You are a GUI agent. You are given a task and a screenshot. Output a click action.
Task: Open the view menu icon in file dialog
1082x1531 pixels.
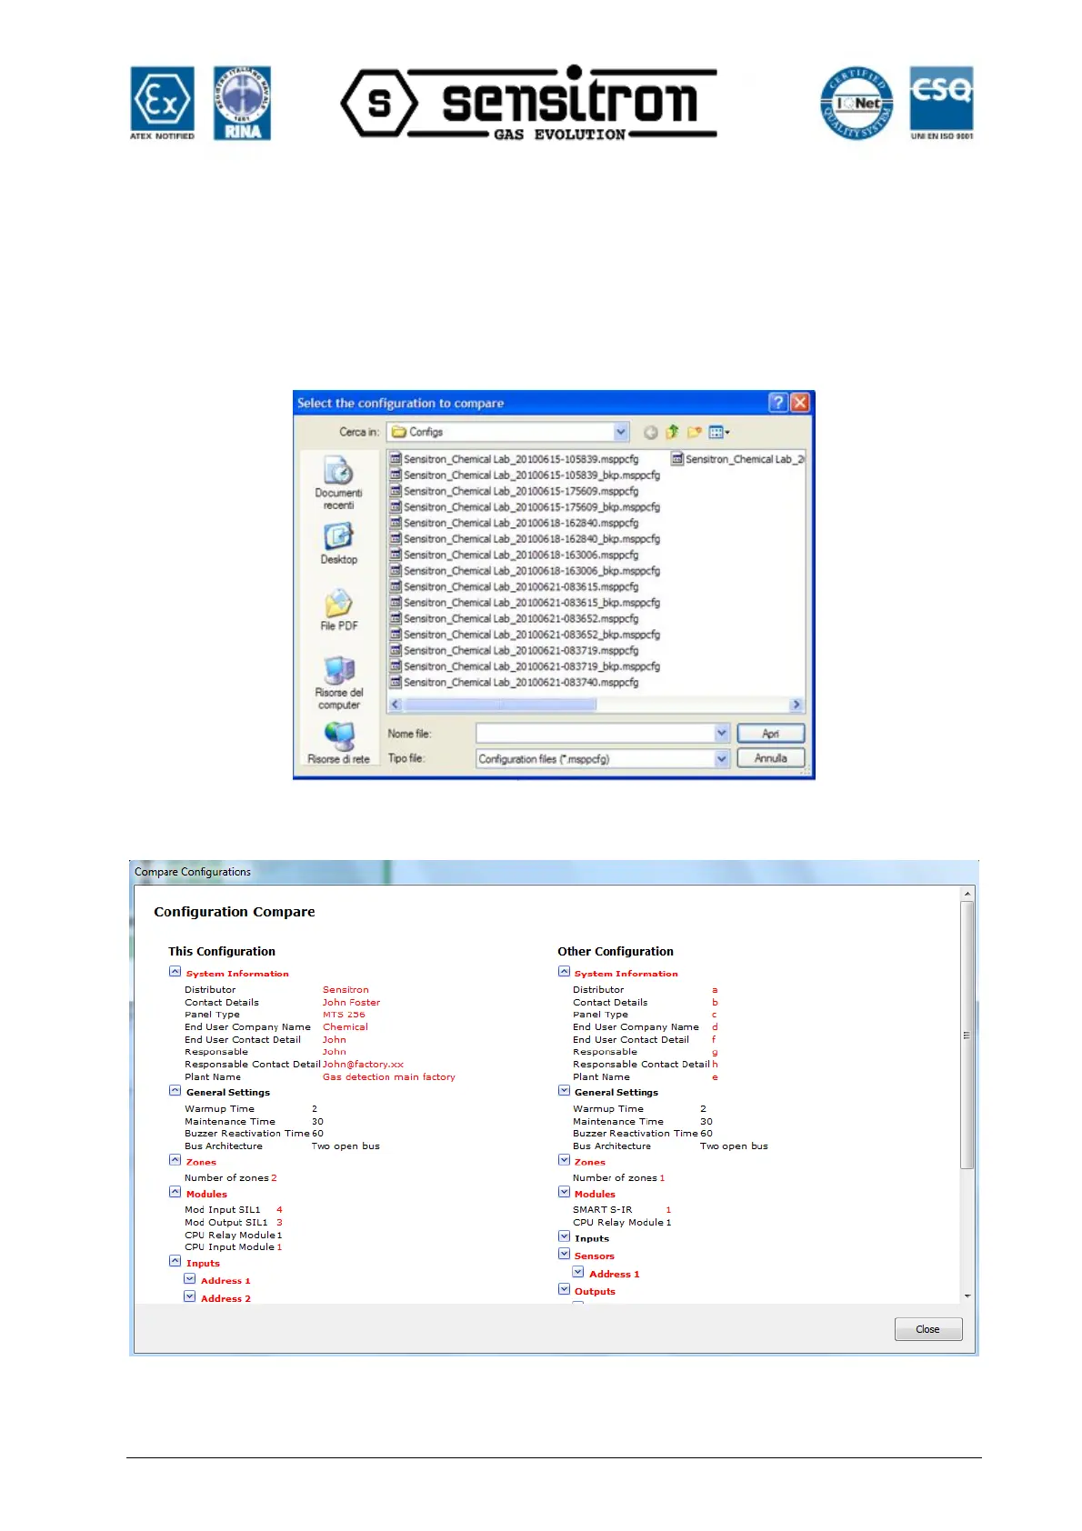tap(718, 432)
